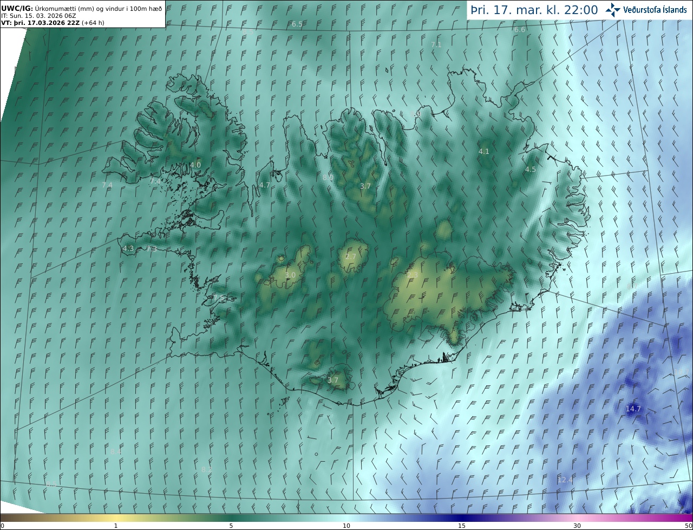Select the 2.7 value on the glacier
This screenshot has height=530, width=693.
(x=351, y=256)
